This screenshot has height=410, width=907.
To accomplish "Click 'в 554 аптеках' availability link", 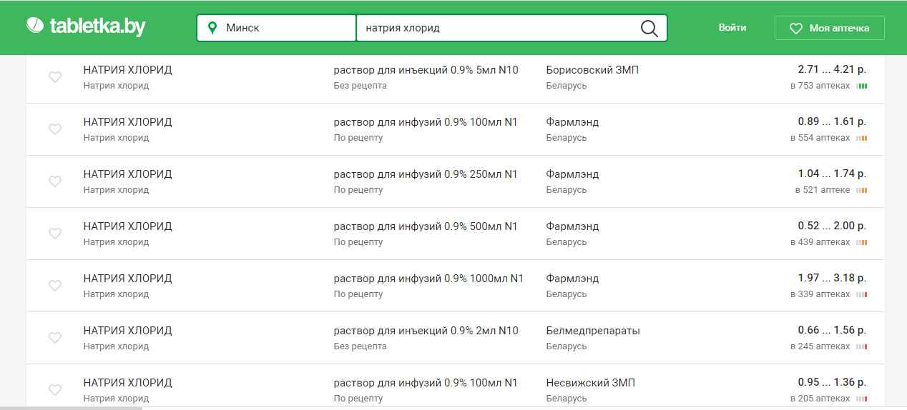I will click(x=820, y=138).
